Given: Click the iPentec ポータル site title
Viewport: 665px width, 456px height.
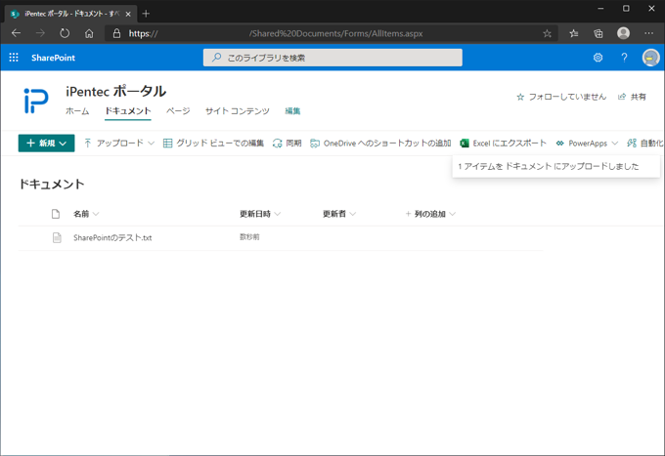Looking at the screenshot, I should 115,92.
